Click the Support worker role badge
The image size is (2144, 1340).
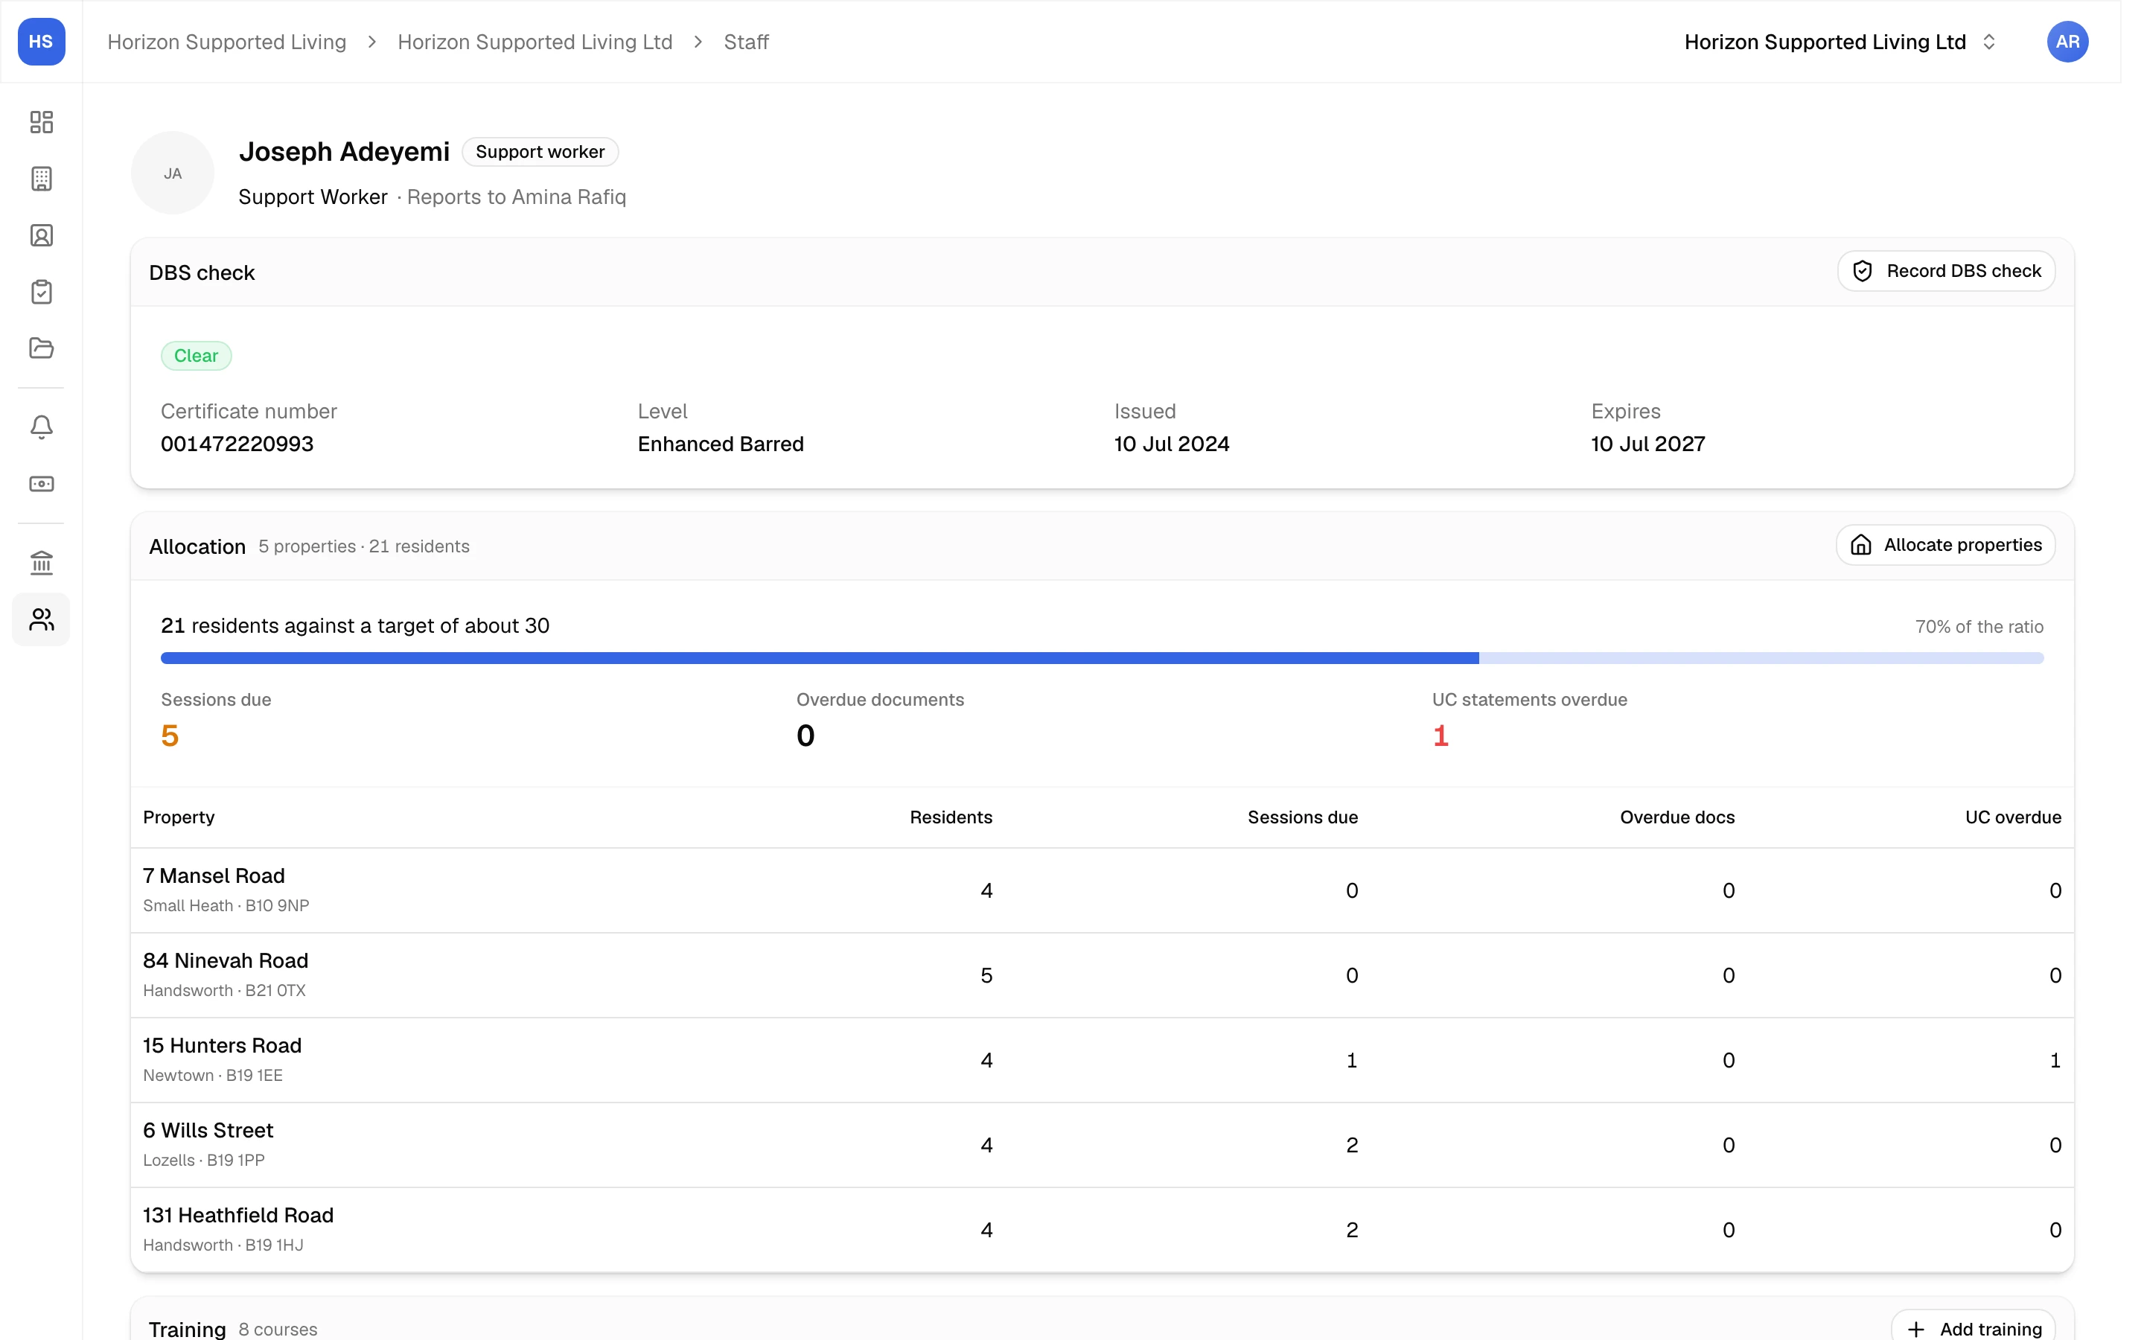540,152
